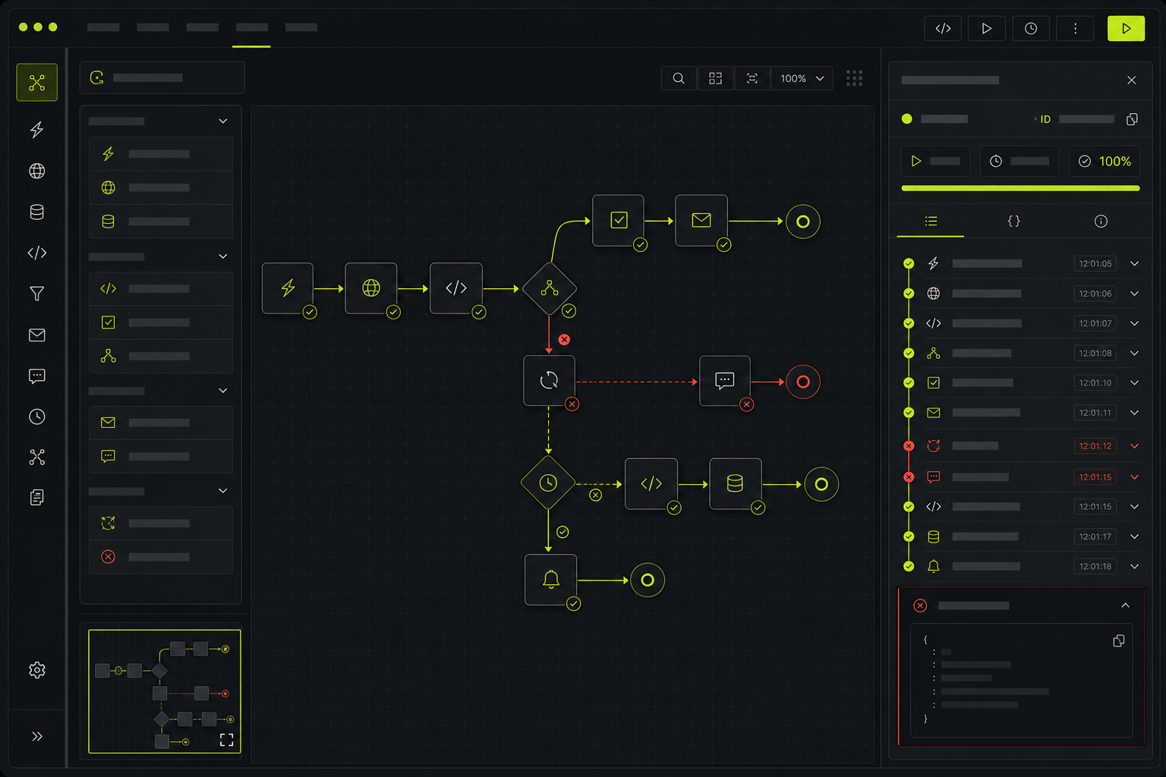Switch to the info tab
The width and height of the screenshot is (1166, 777).
pyautogui.click(x=1101, y=222)
